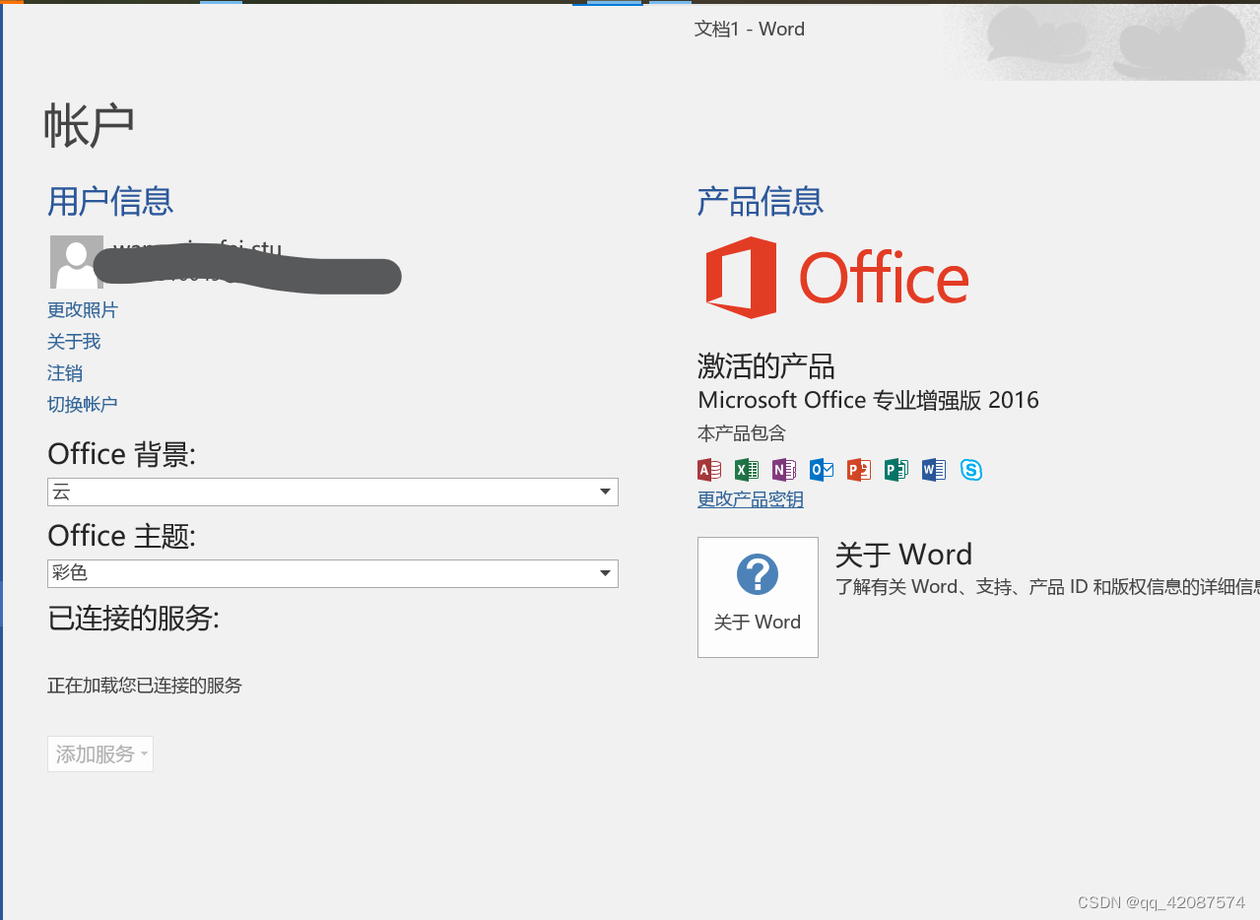Click the user profile avatar picture
The image size is (1260, 920).
pyautogui.click(x=77, y=262)
